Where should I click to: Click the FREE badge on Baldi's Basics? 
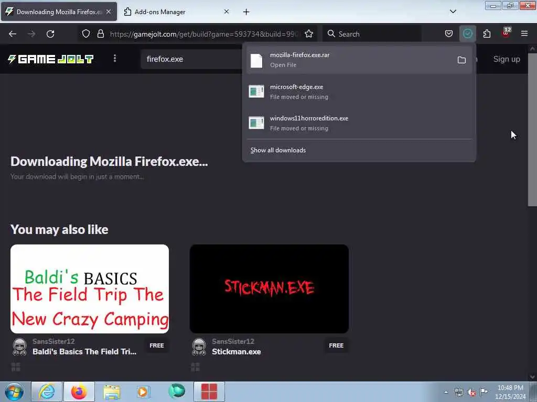[157, 345]
